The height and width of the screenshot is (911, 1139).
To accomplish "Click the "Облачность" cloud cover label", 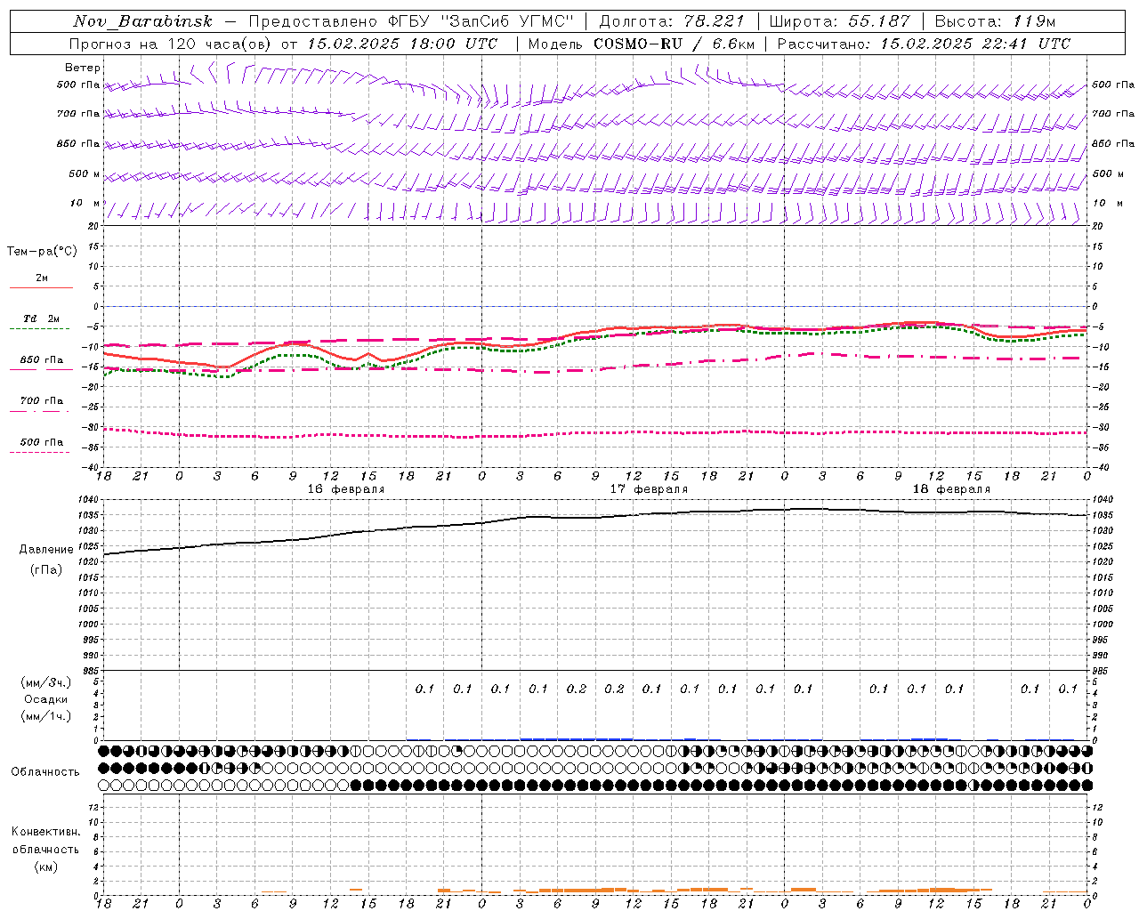I will point(45,771).
